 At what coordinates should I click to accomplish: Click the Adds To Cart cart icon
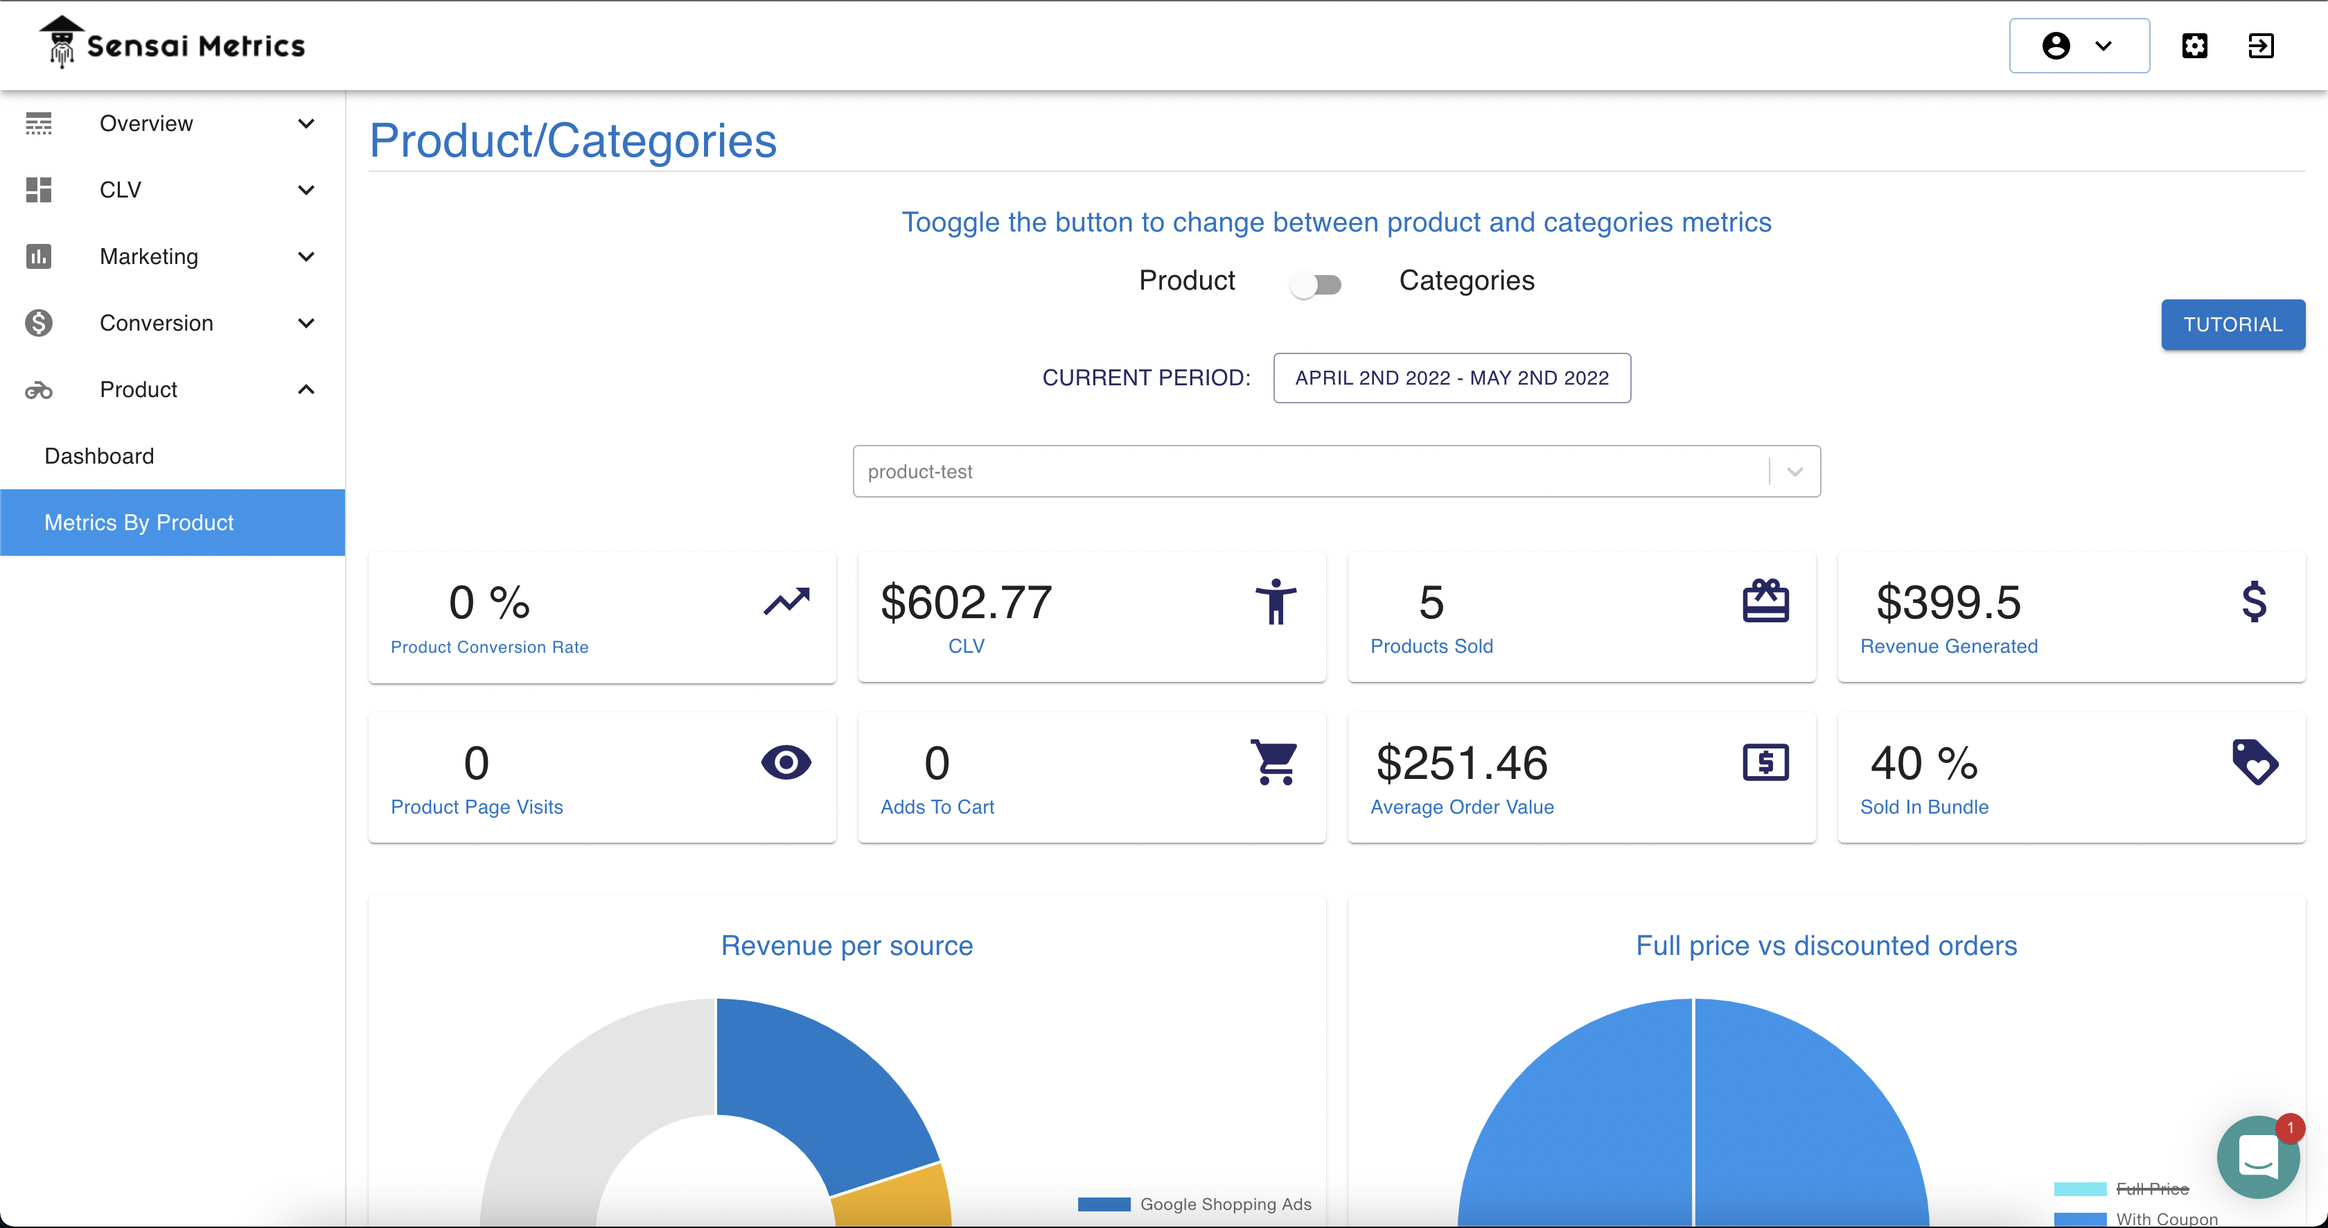[1274, 762]
